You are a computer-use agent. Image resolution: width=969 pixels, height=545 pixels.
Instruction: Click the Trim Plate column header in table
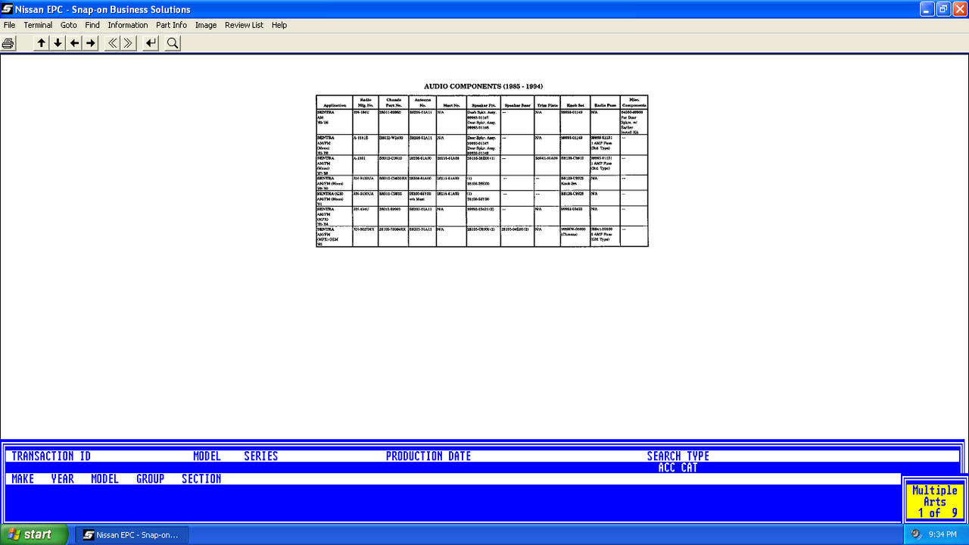(x=547, y=105)
